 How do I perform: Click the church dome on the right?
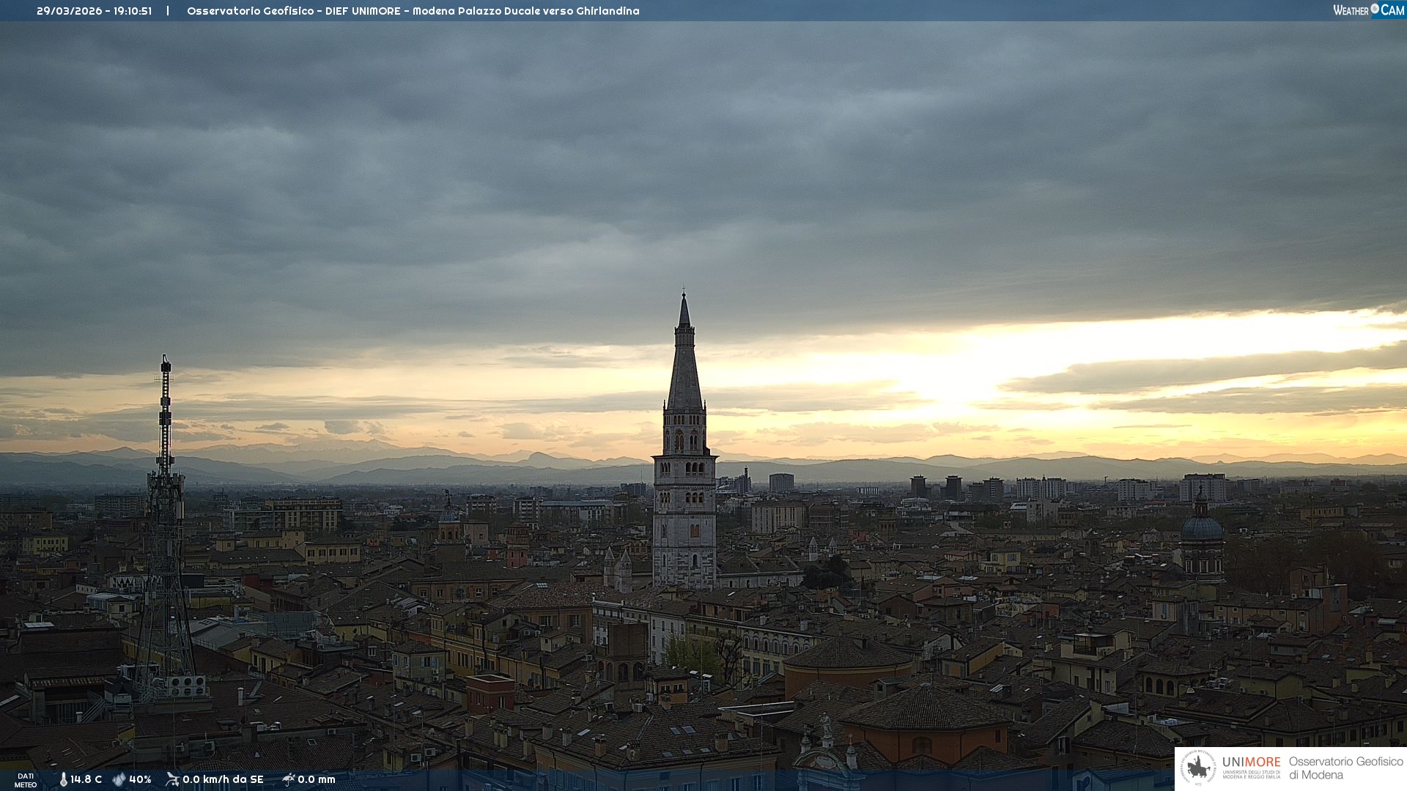(x=1202, y=529)
